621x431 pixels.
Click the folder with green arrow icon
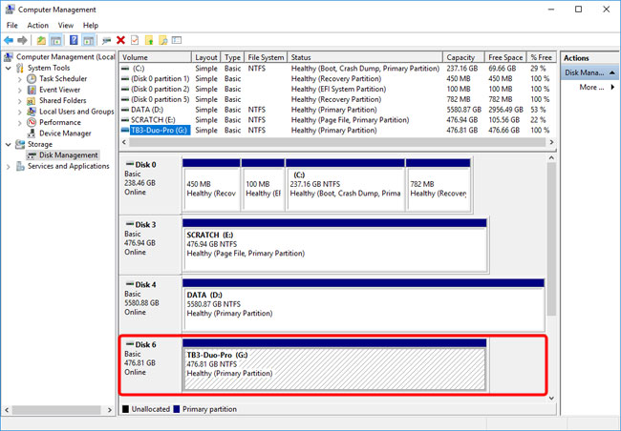149,40
